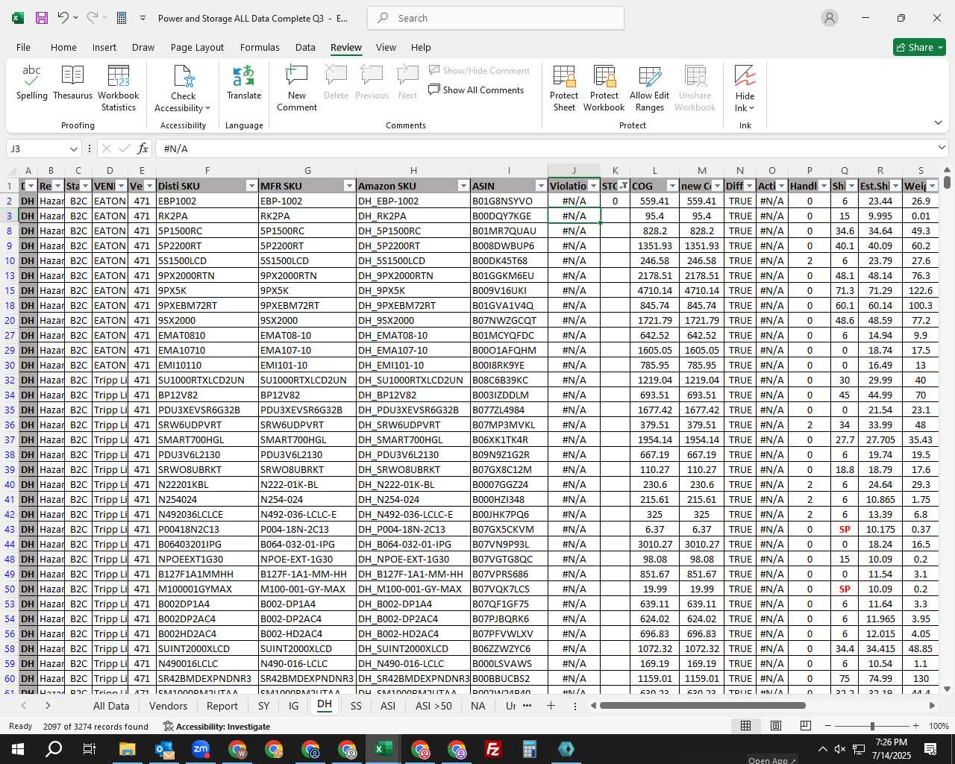Screen dimensions: 955x764
Task: Click into the formula bar showing #N/A
Action: pos(545,148)
